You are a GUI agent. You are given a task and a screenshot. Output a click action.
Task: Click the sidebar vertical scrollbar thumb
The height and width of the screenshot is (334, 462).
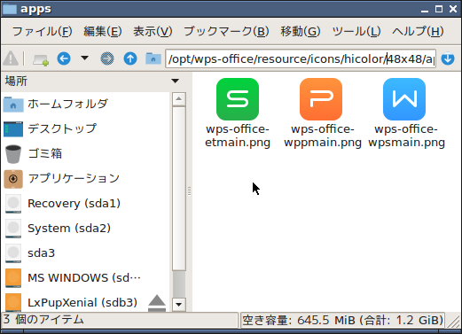179,189
